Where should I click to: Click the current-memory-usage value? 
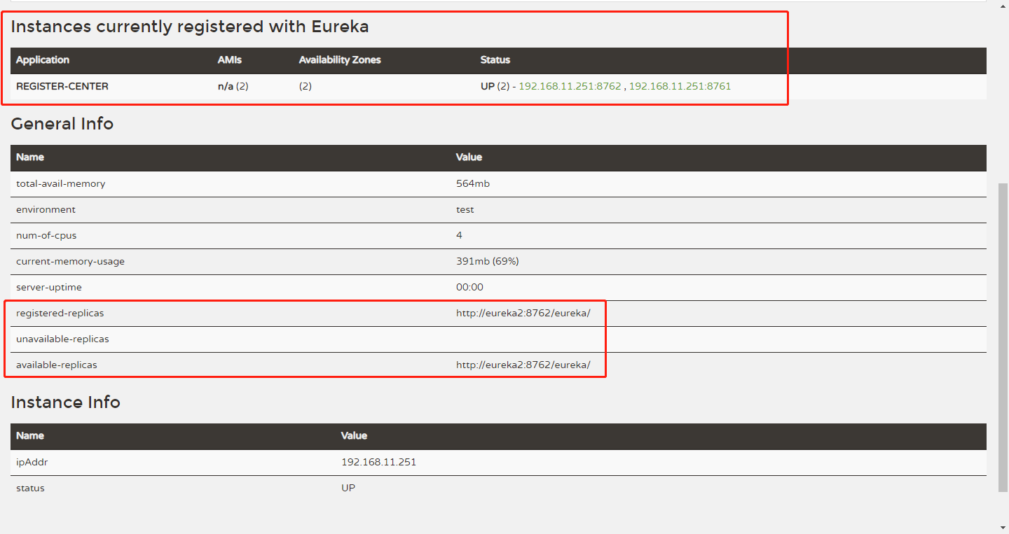coord(488,262)
